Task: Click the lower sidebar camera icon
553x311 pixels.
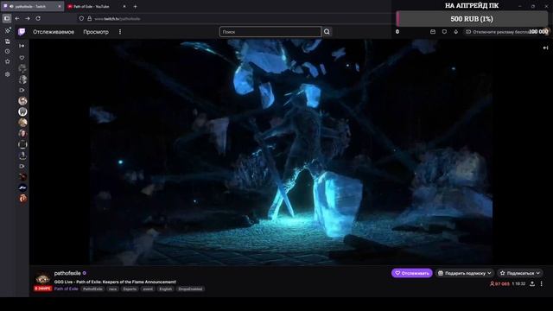Action: pyautogui.click(x=22, y=166)
